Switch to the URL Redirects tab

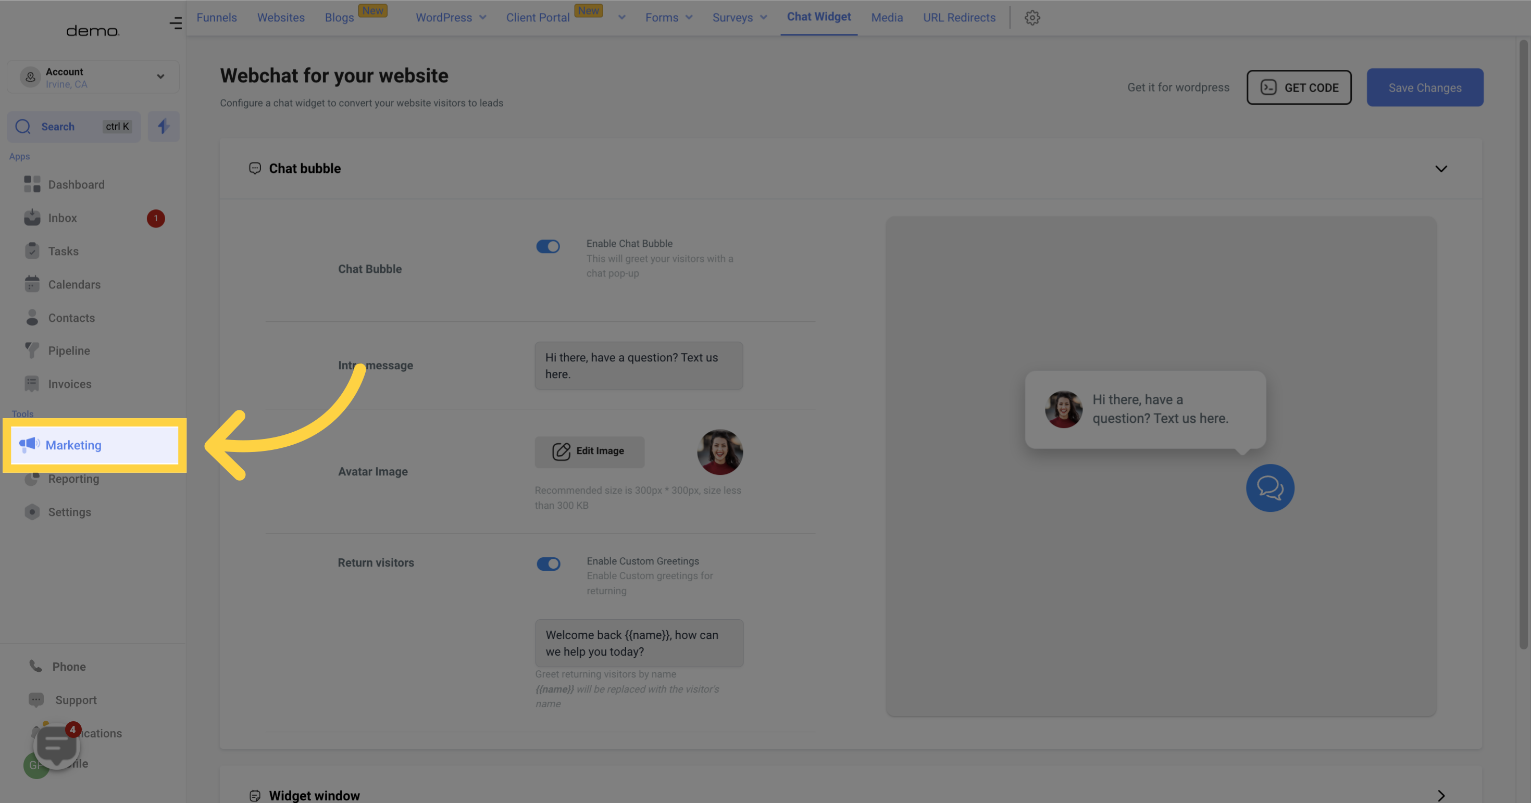click(x=959, y=17)
